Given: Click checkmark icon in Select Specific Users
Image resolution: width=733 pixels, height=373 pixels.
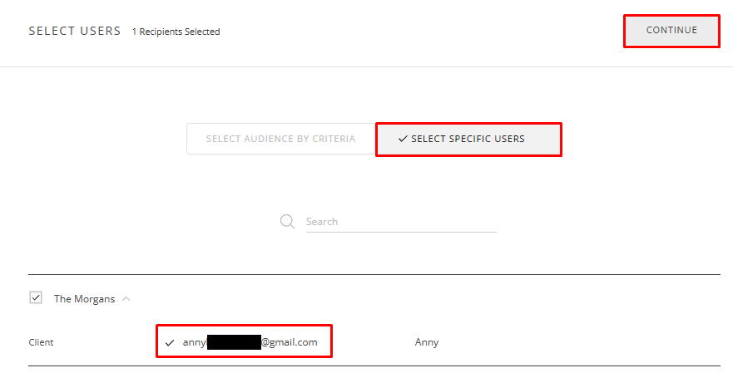Looking at the screenshot, I should coord(403,140).
